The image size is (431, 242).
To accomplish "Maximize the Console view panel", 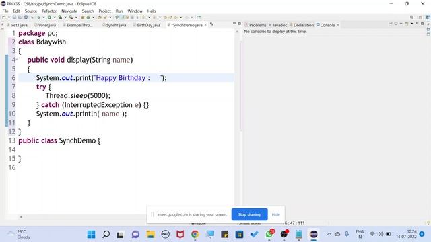I will pyautogui.click(x=422, y=24).
